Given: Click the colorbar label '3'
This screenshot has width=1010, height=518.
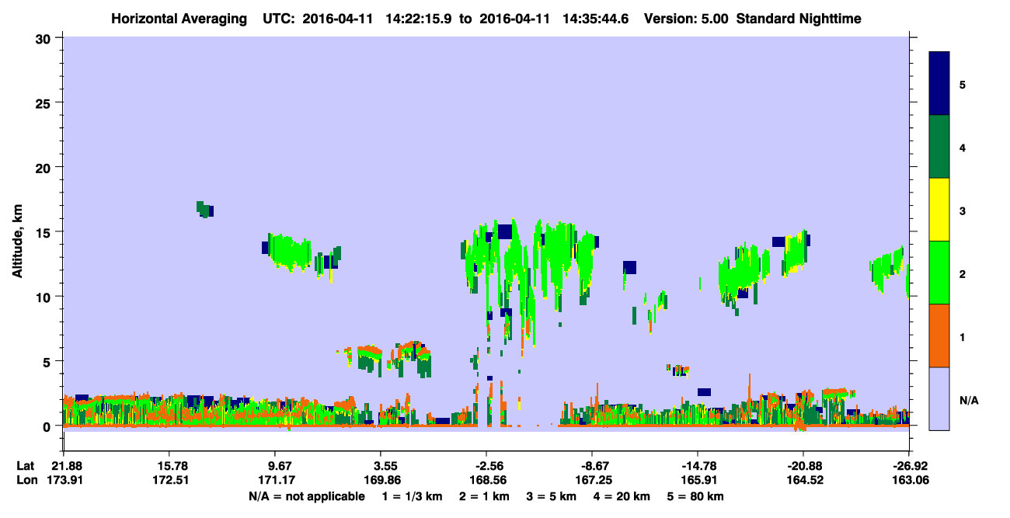Looking at the screenshot, I should point(963,210).
